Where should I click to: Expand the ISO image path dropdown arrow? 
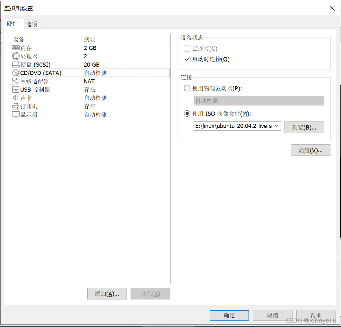276,126
